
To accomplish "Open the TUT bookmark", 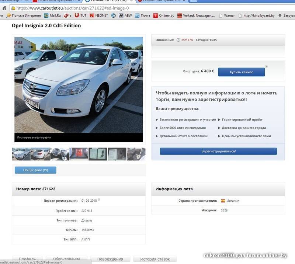I will point(80,15).
